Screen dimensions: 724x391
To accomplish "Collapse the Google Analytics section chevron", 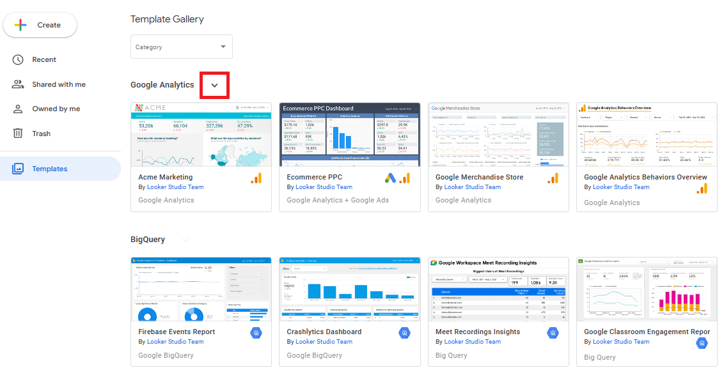I will point(215,86).
